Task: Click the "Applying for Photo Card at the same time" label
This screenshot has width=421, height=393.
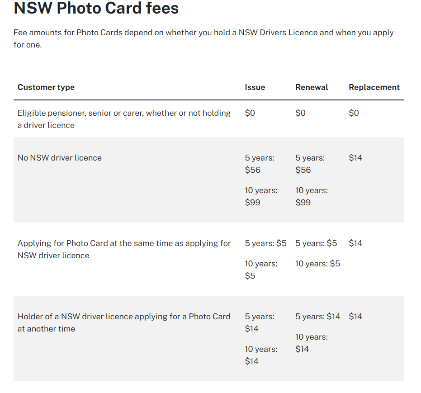Action: [124, 249]
